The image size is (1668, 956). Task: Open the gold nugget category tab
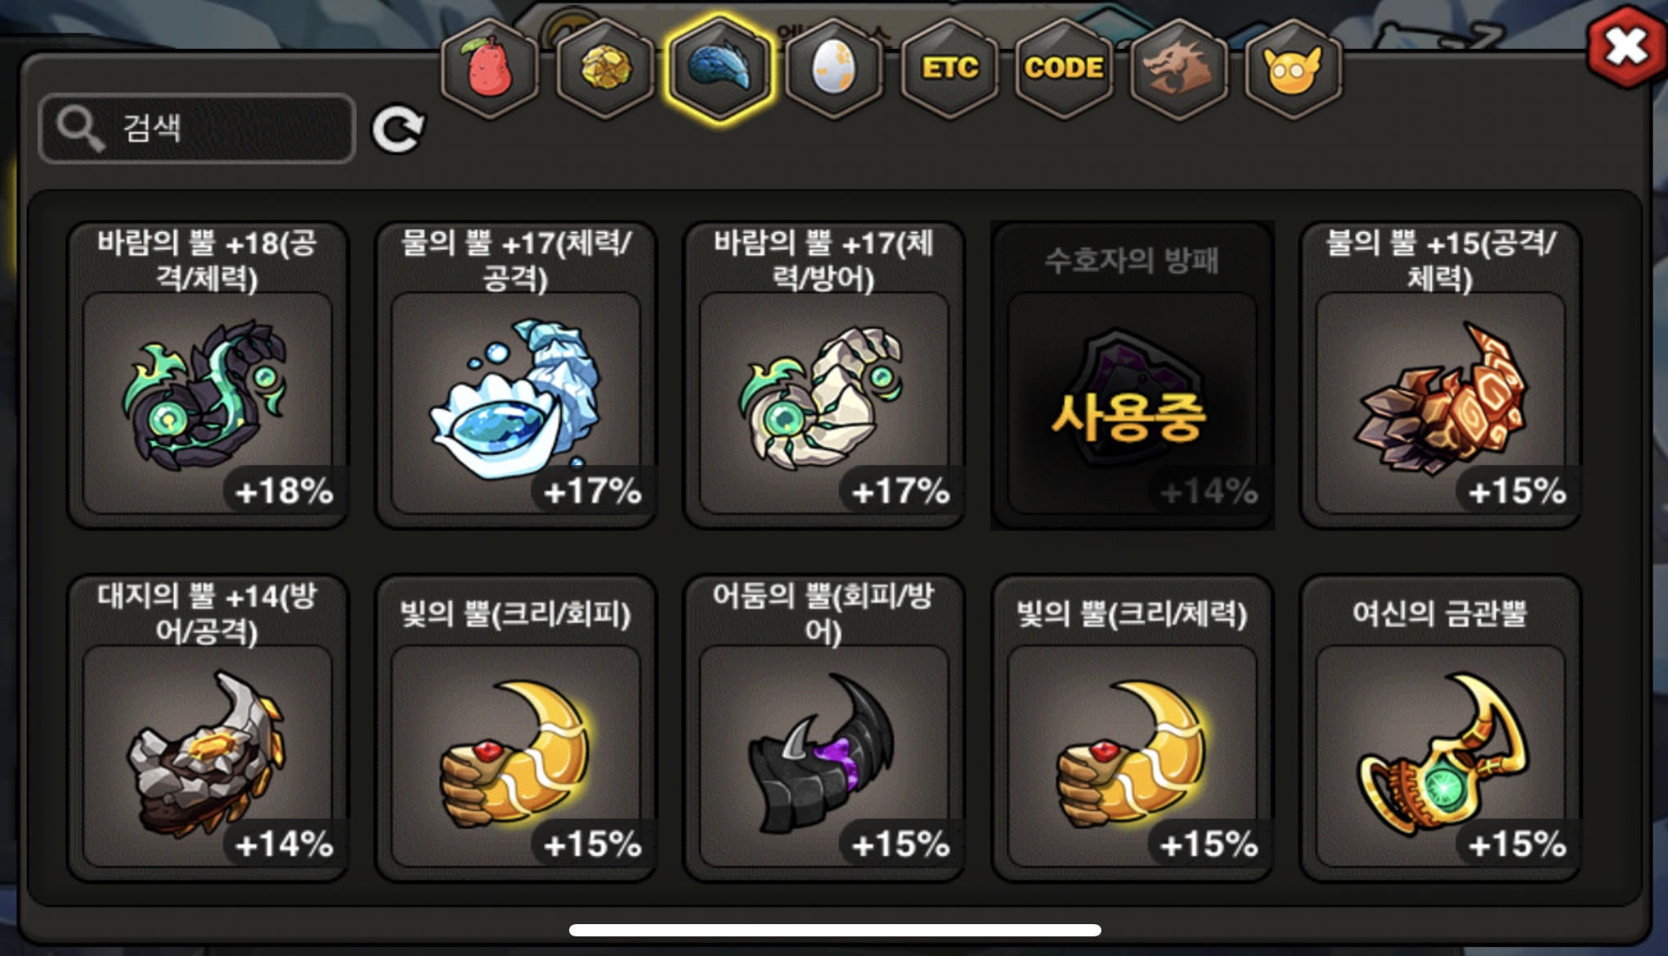(605, 69)
